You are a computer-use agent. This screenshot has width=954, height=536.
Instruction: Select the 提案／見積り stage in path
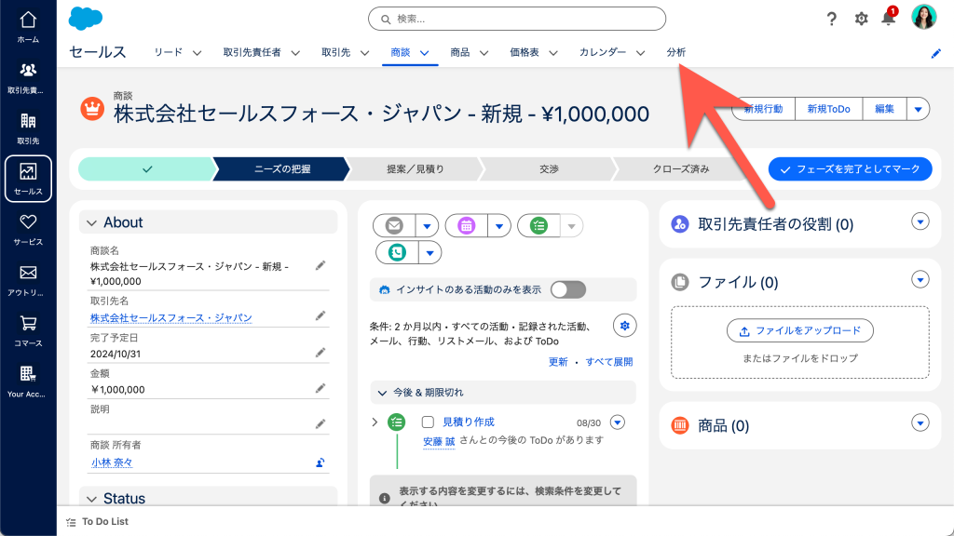point(416,169)
